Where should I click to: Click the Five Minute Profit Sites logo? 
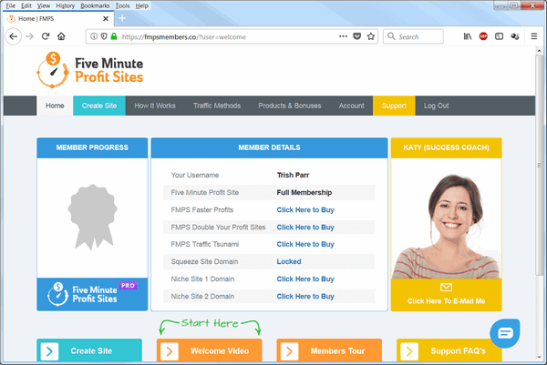point(90,70)
